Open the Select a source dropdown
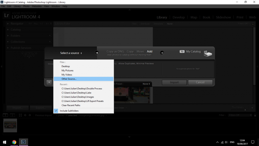 pyautogui.click(x=71, y=53)
